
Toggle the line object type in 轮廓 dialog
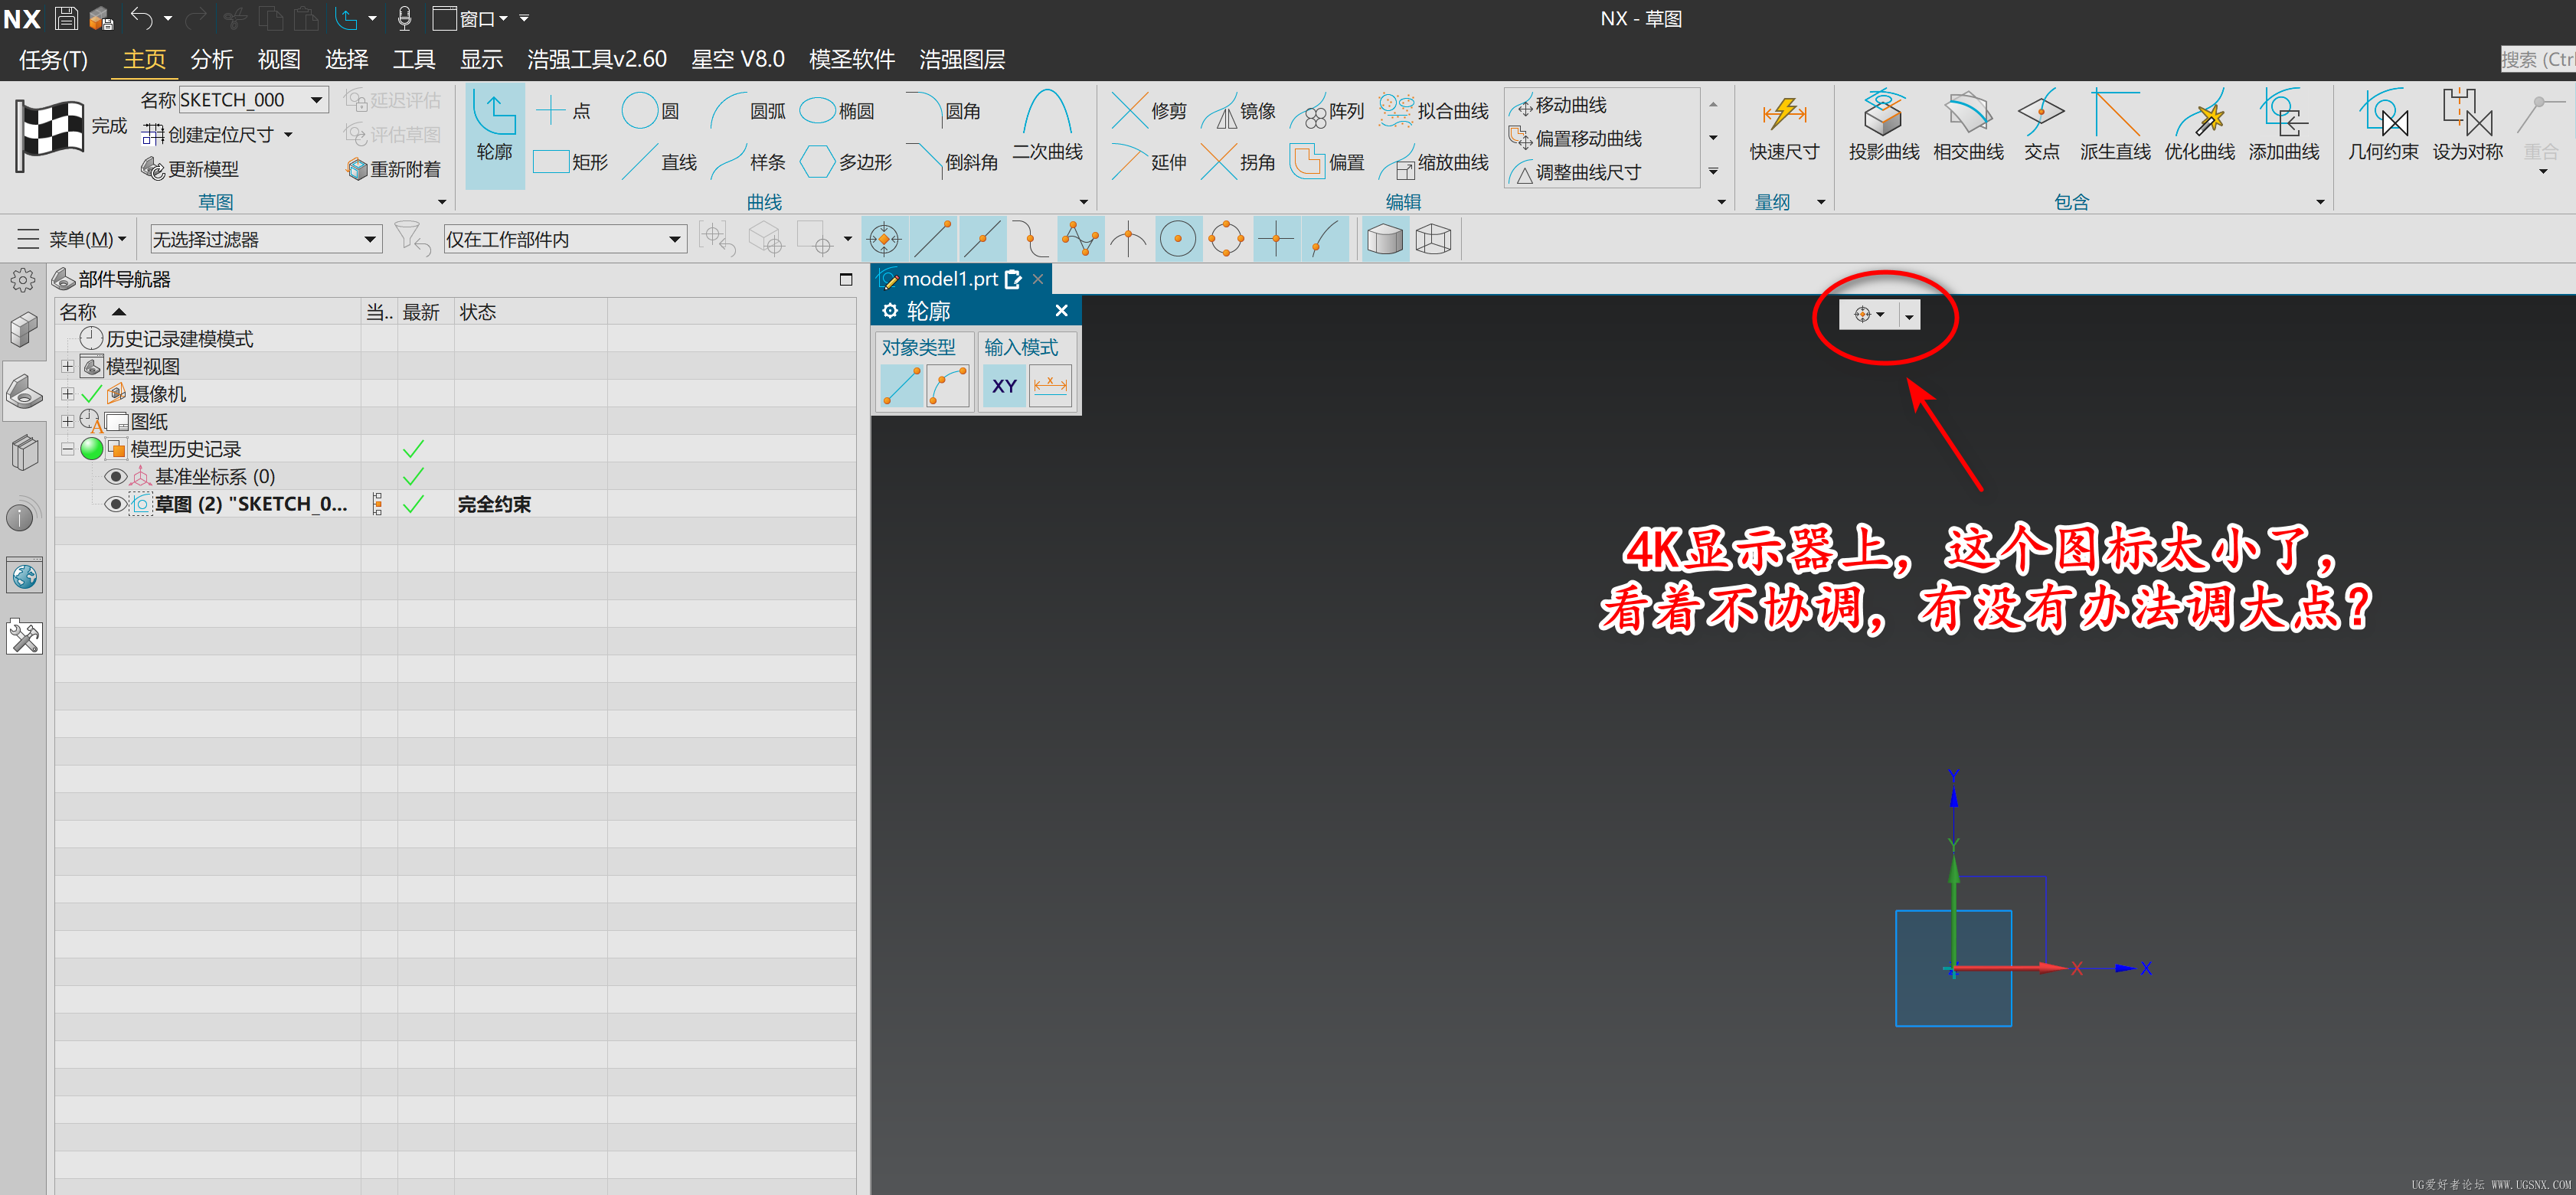click(x=901, y=386)
